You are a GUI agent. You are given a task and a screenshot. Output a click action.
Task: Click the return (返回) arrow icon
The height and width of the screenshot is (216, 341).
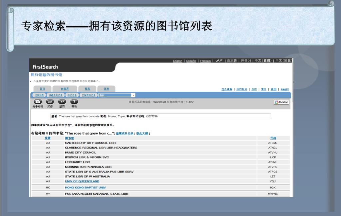[62, 102]
